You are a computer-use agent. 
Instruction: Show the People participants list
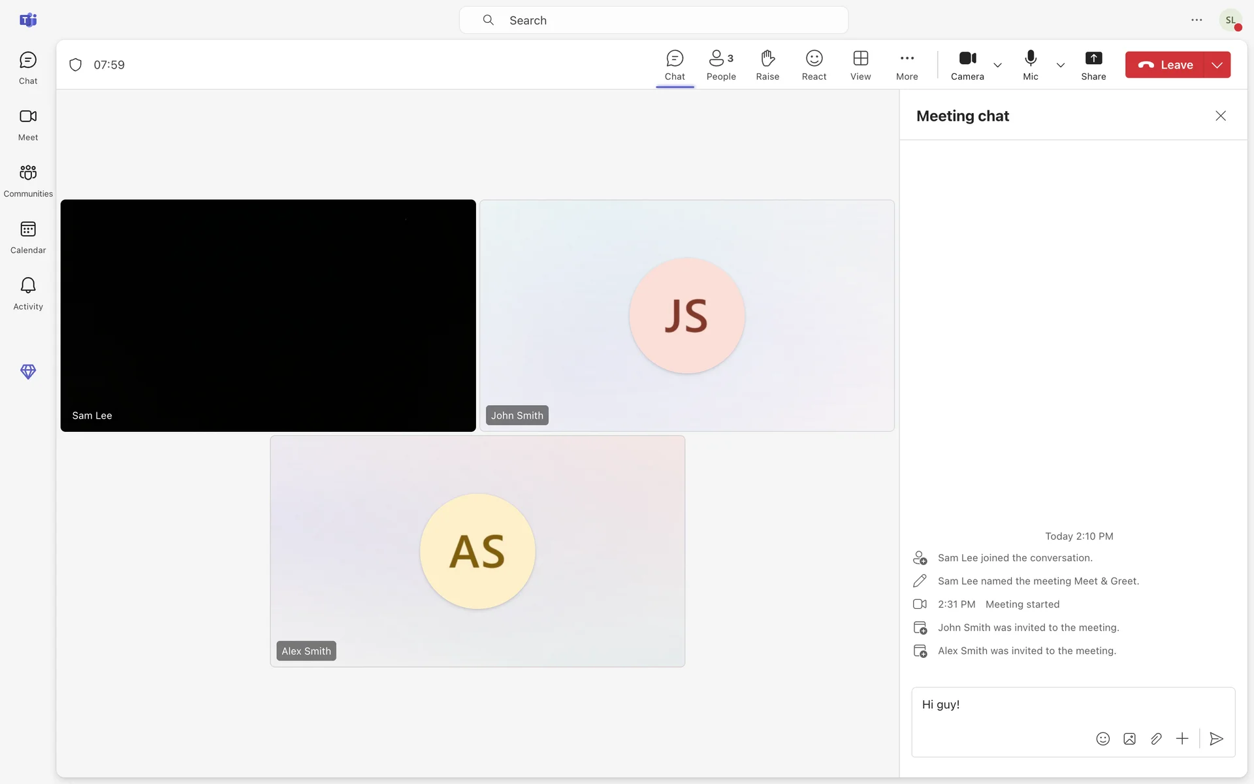[x=721, y=65]
